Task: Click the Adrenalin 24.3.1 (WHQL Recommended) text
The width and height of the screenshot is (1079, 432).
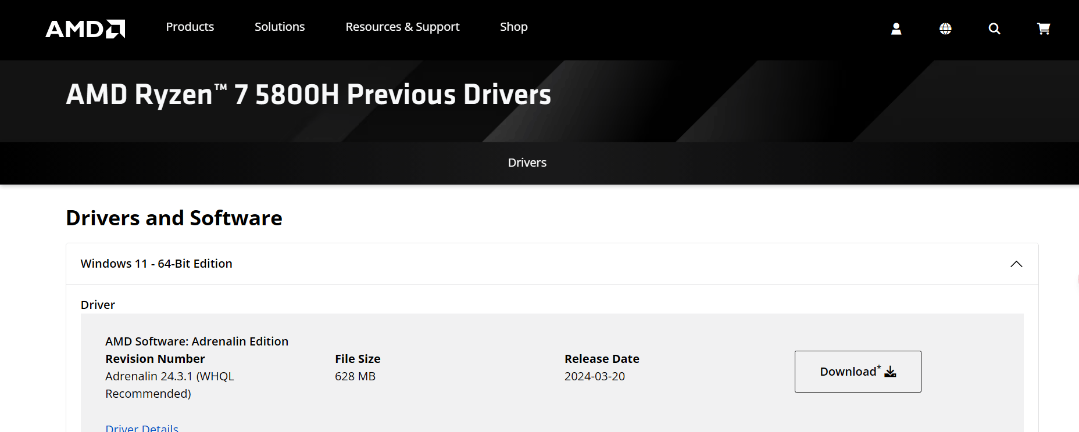Action: 170,385
